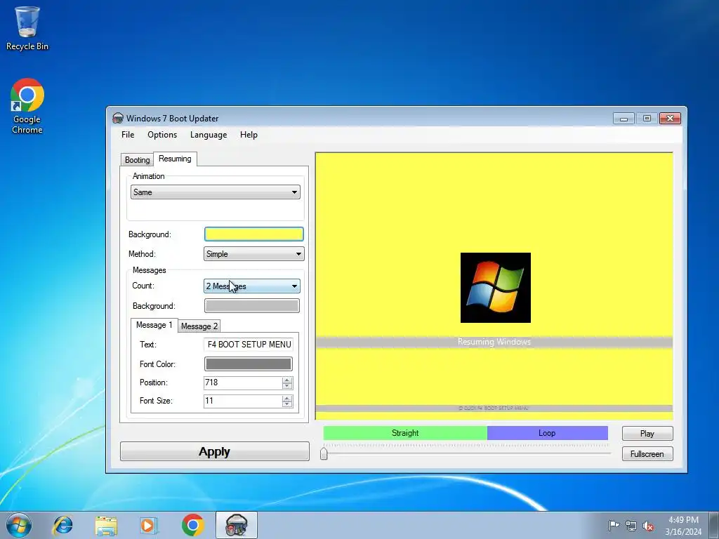Image resolution: width=719 pixels, height=539 pixels.
Task: Decrease the Position value with down arrow
Action: tap(287, 386)
